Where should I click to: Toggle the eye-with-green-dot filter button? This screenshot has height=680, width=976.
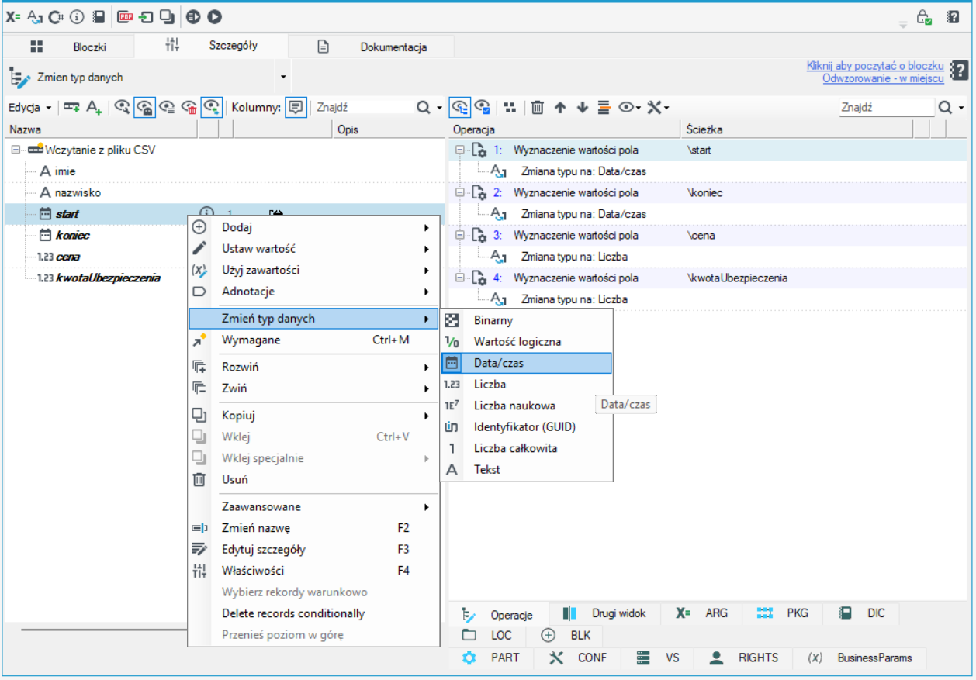[212, 108]
